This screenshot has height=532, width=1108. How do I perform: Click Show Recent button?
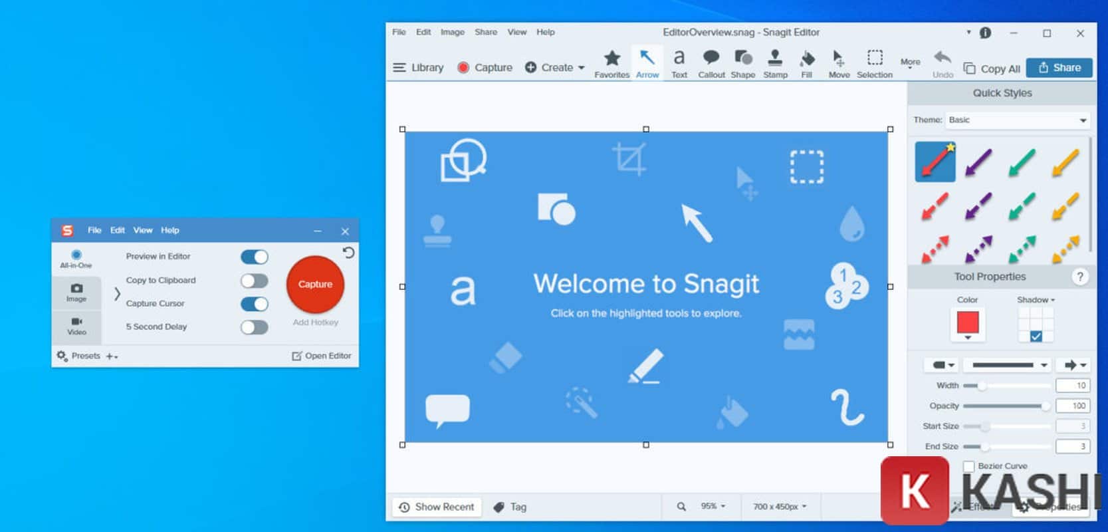tap(437, 507)
